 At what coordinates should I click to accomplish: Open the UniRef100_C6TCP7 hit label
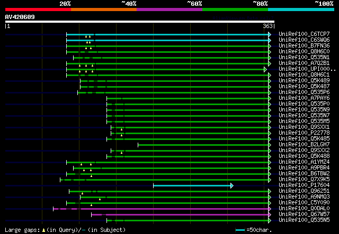coord(304,34)
